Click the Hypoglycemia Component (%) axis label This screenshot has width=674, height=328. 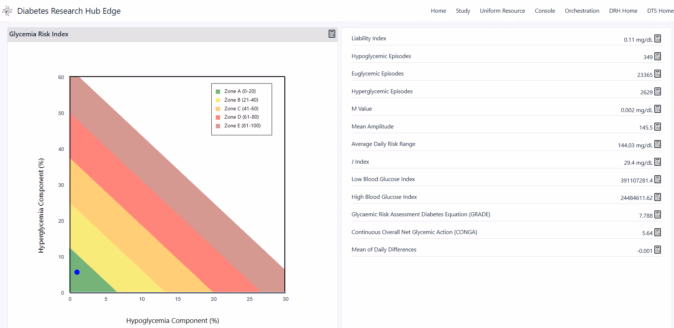click(x=172, y=321)
